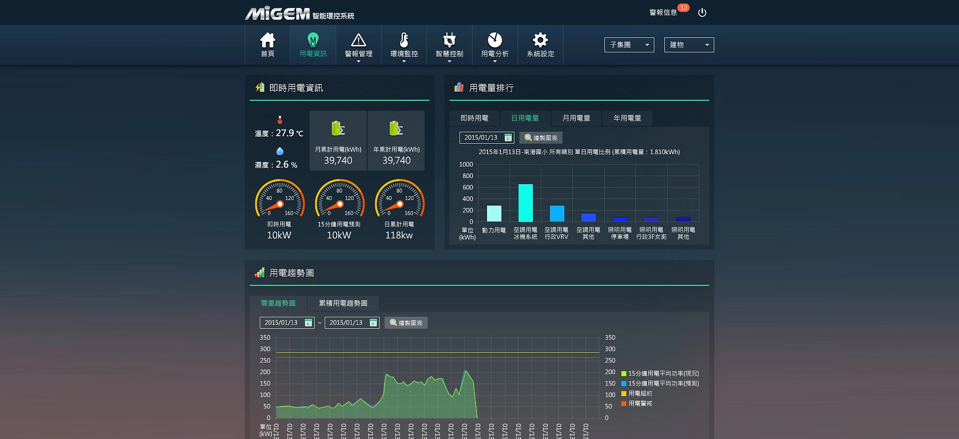
Task: Click 繪製圖表 button in ranking panel
Action: pos(541,138)
